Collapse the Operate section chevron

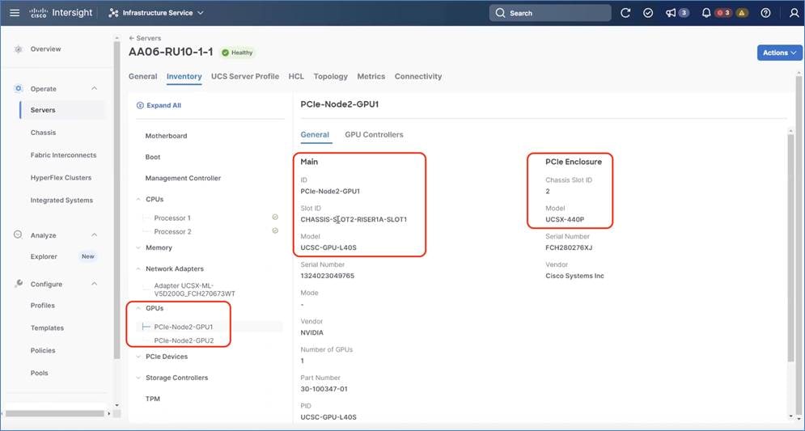95,88
